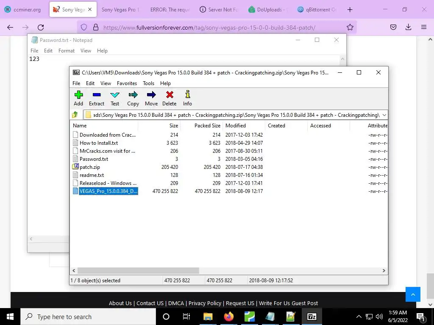Open the 7-Zip Help menu

tap(165, 83)
